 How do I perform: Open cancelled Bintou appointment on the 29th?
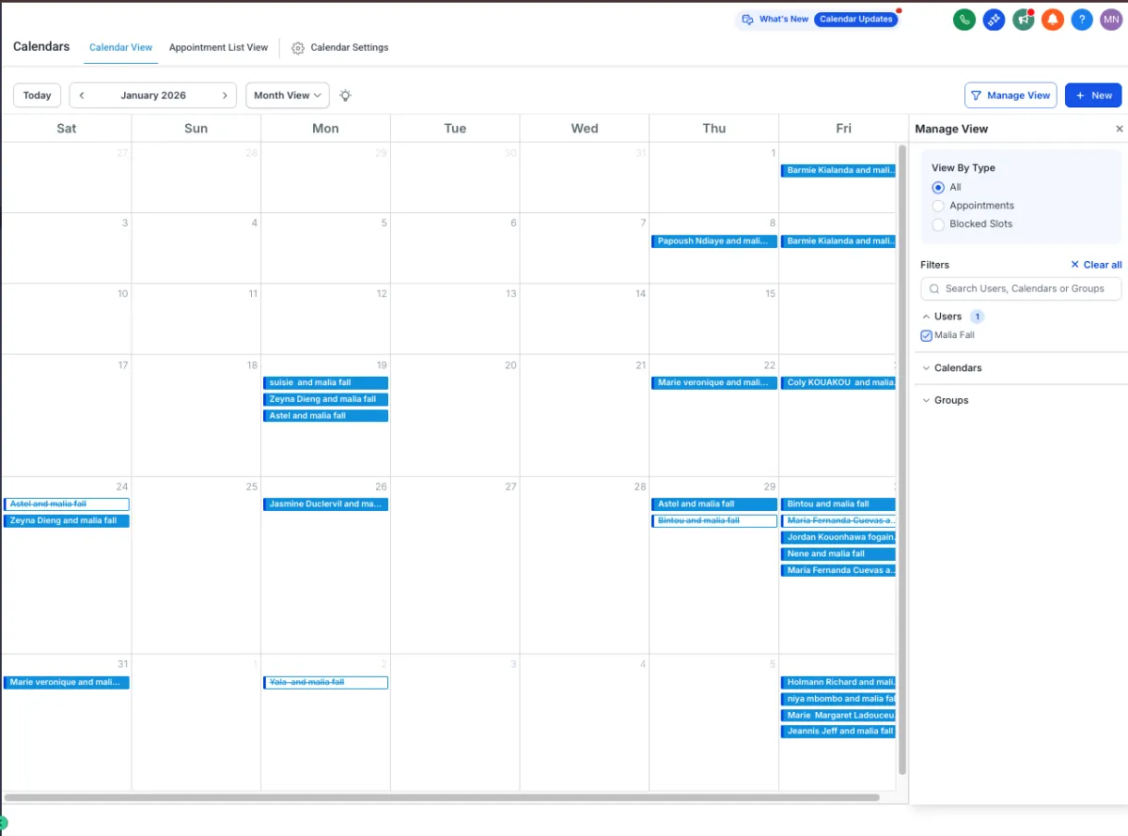coord(714,520)
